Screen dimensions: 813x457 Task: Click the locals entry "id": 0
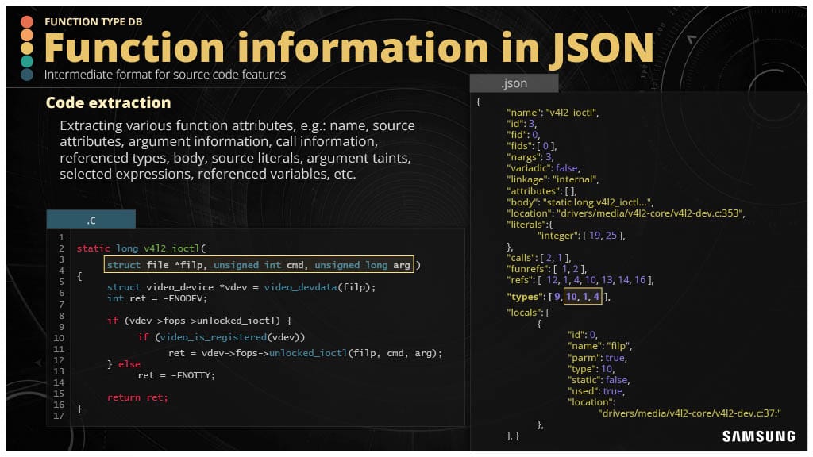[x=582, y=335]
